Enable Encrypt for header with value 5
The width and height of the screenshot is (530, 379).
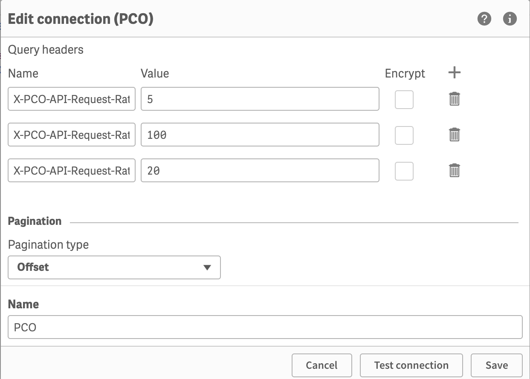pos(404,100)
